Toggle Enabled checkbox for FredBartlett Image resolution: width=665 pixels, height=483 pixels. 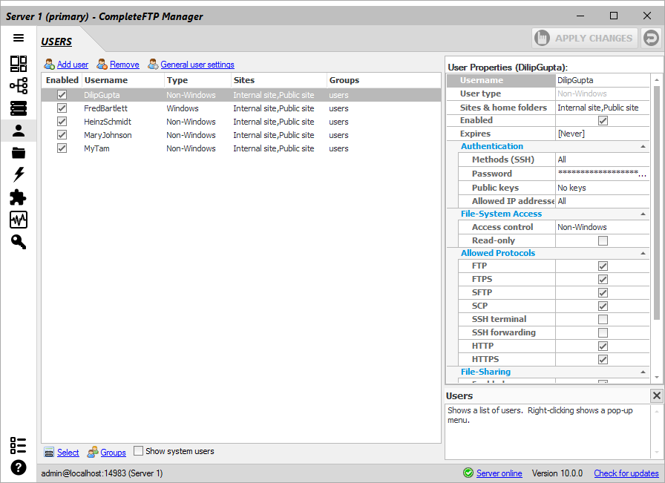(x=62, y=108)
